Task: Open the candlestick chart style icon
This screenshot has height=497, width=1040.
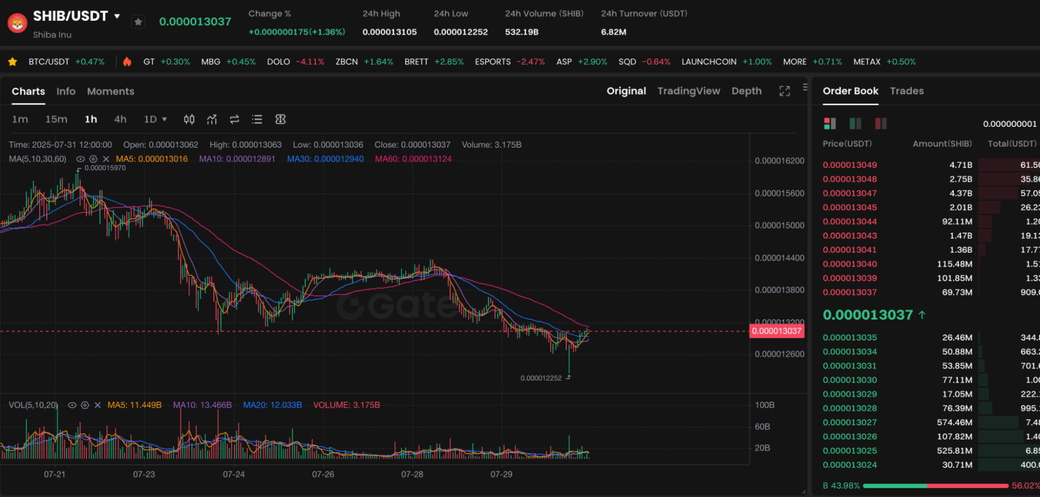Action: 189,120
